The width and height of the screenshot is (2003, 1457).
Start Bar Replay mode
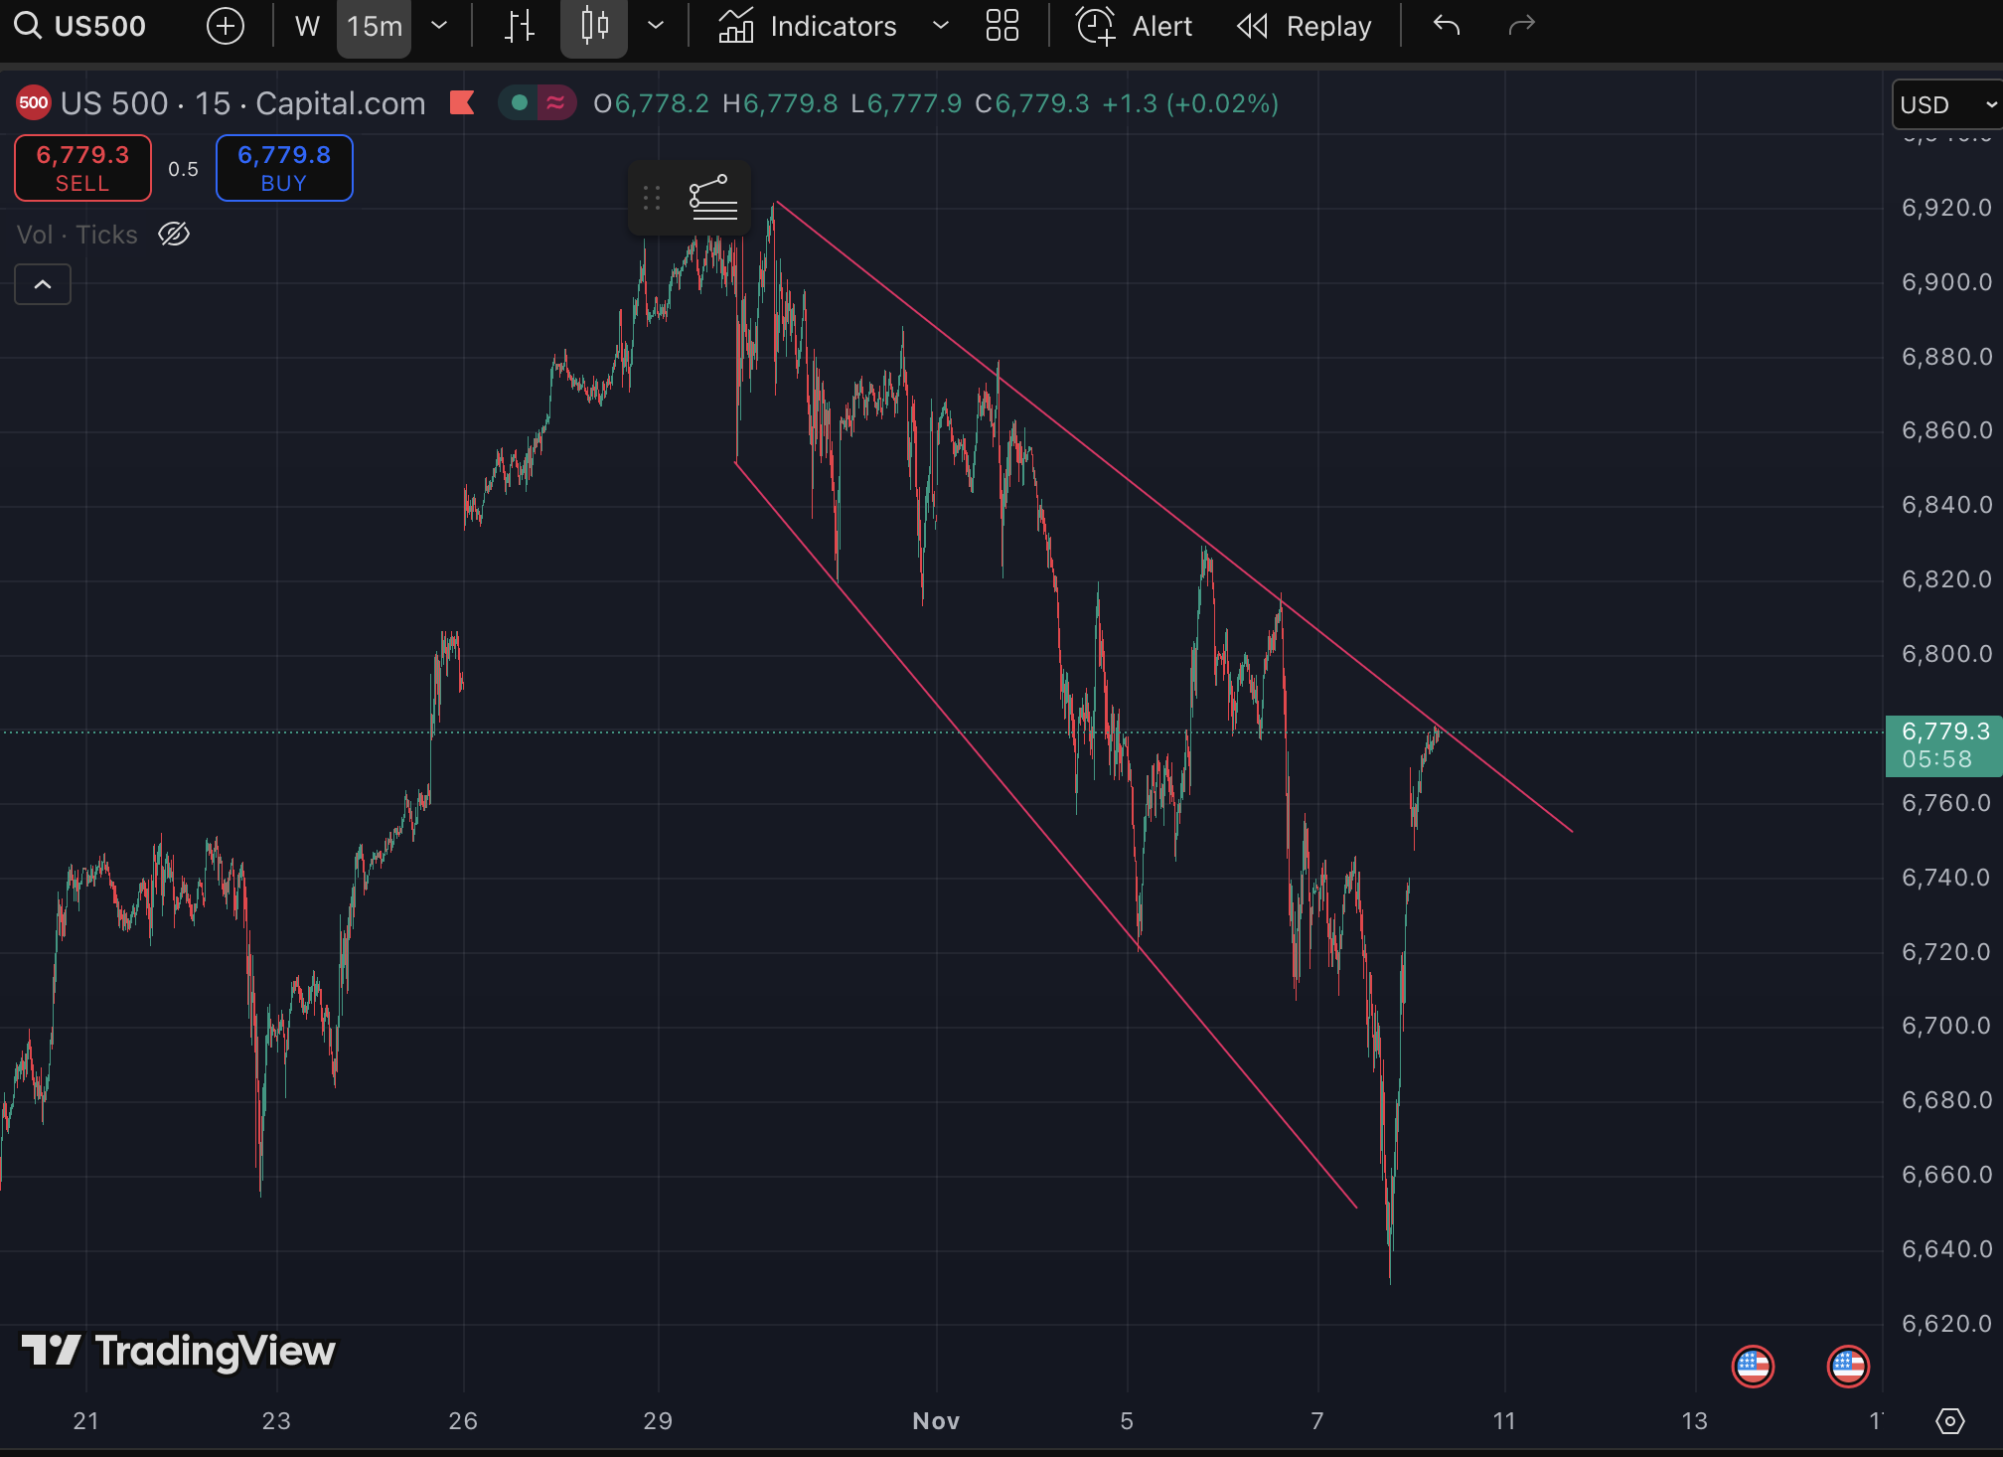(x=1305, y=26)
